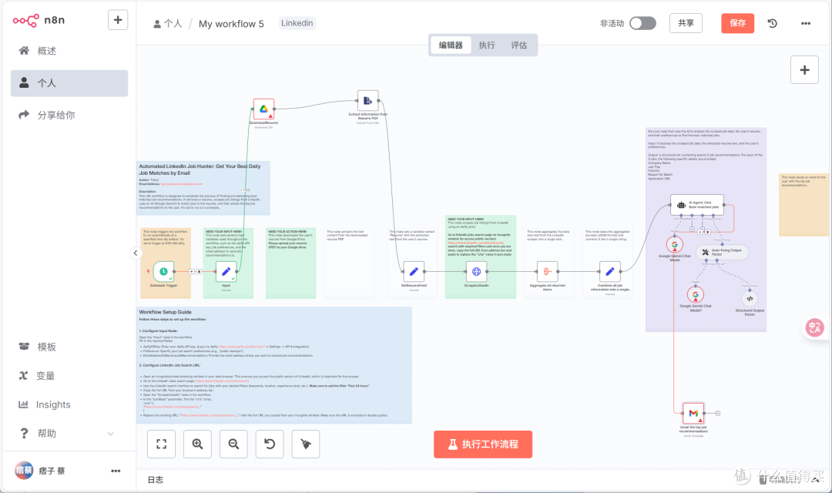Image resolution: width=832 pixels, height=493 pixels.
Task: Click the plus button beside n8n logo
Action: [x=118, y=20]
